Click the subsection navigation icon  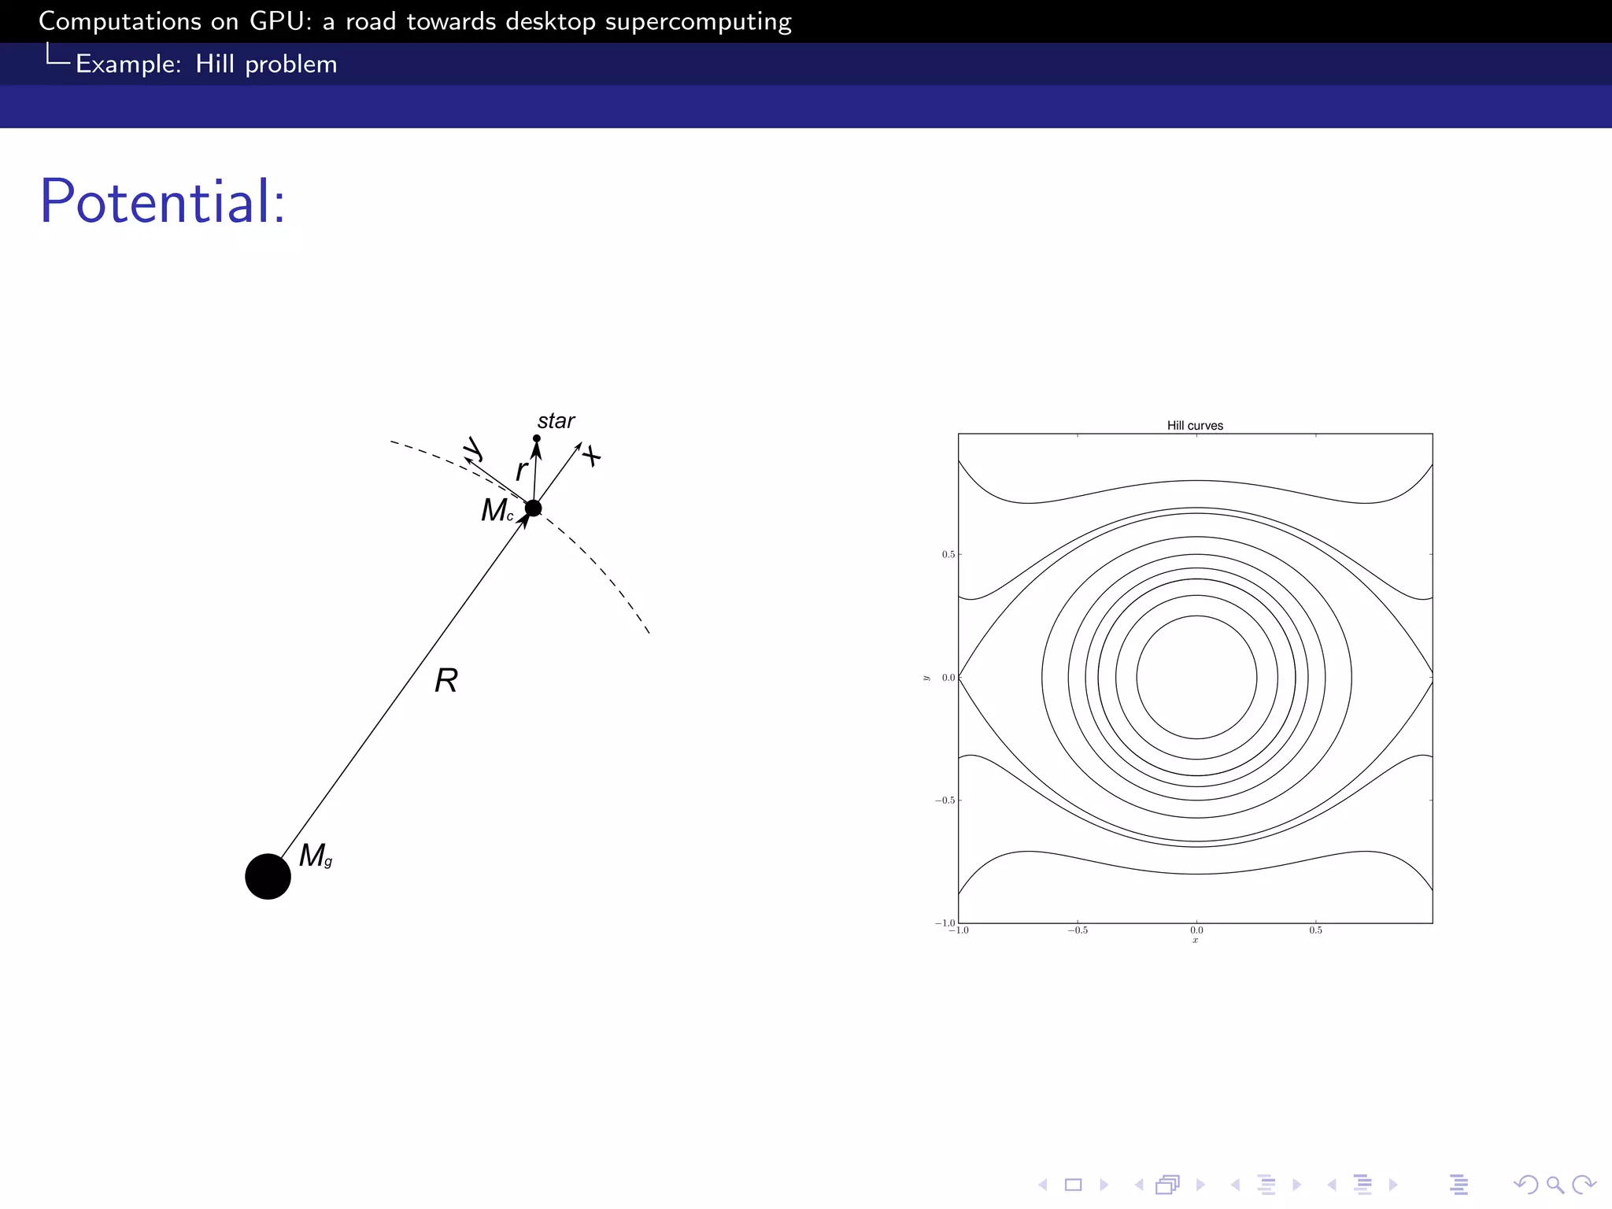1266,1185
